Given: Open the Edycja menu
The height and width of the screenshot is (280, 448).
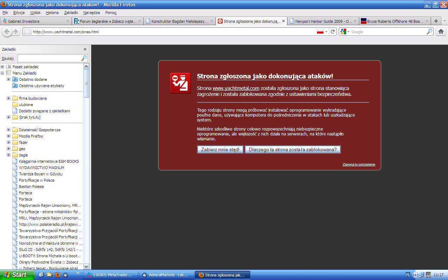Looking at the screenshot, I should (19, 13).
